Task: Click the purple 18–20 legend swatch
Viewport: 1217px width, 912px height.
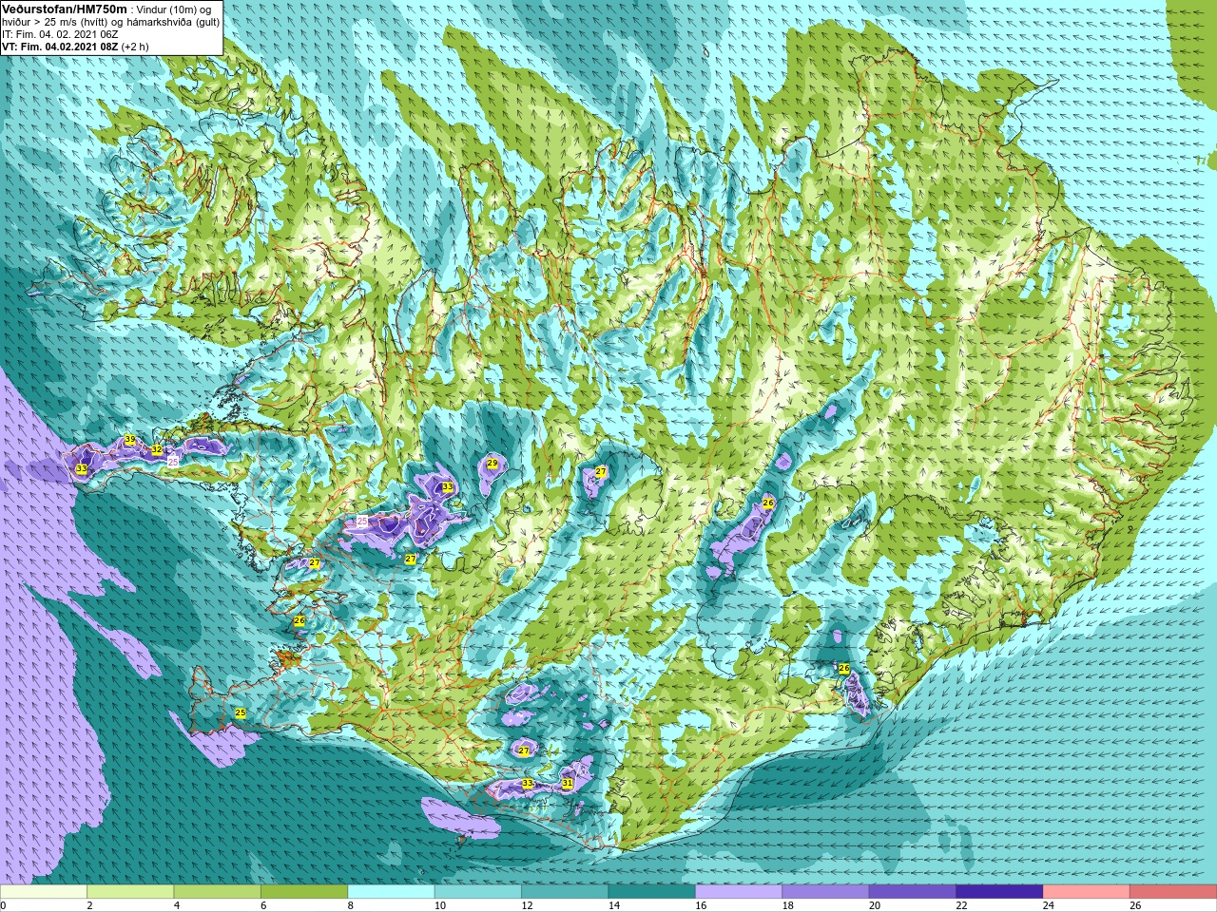Action: pyautogui.click(x=825, y=892)
